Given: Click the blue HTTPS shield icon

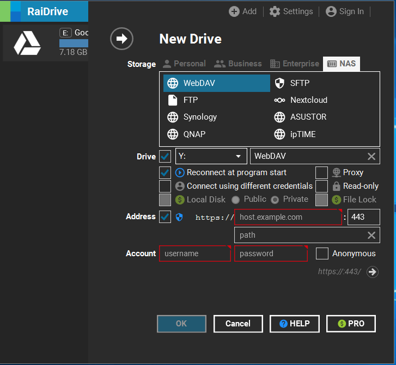Looking at the screenshot, I should click(x=179, y=217).
